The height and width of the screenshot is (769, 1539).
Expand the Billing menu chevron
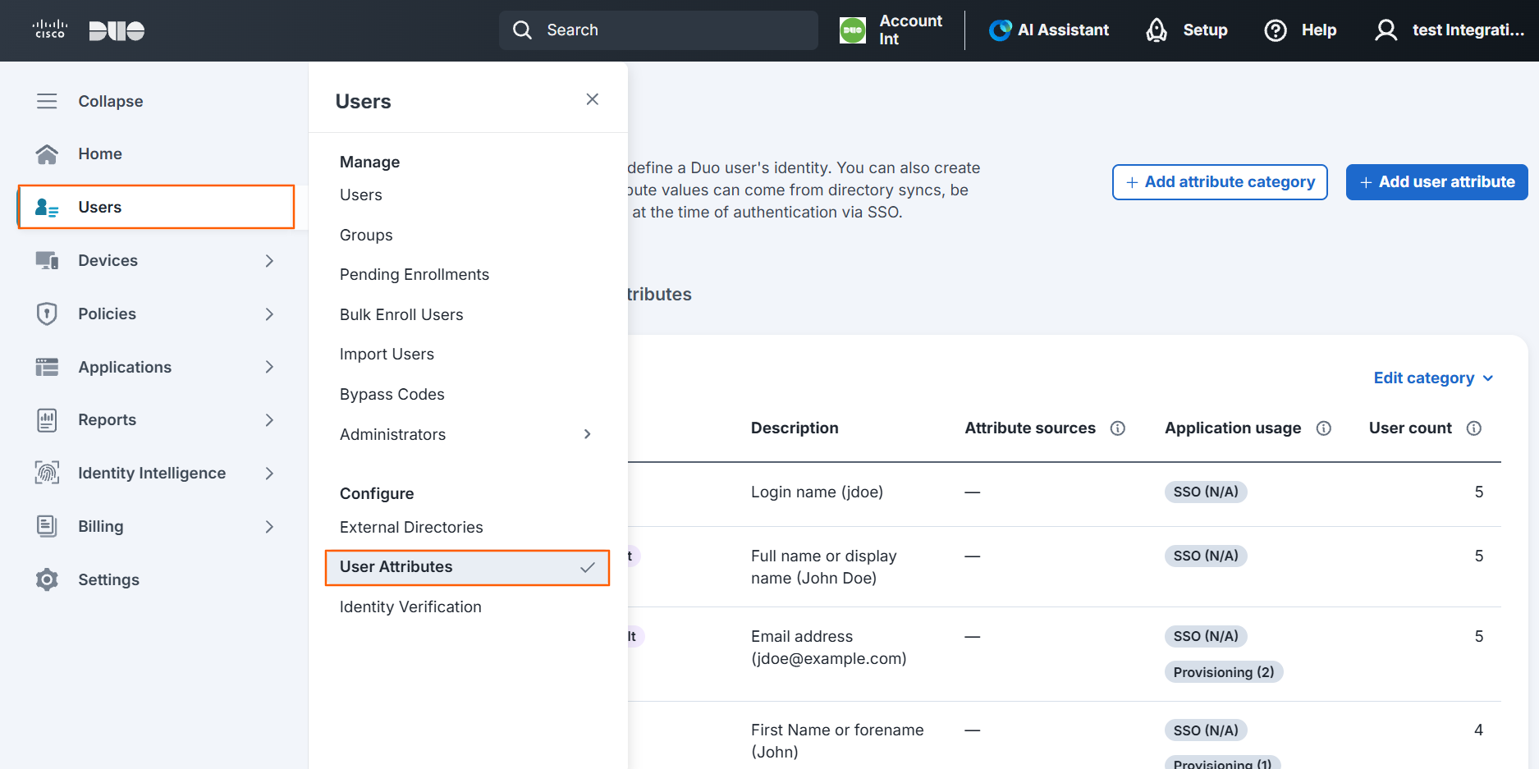269,527
